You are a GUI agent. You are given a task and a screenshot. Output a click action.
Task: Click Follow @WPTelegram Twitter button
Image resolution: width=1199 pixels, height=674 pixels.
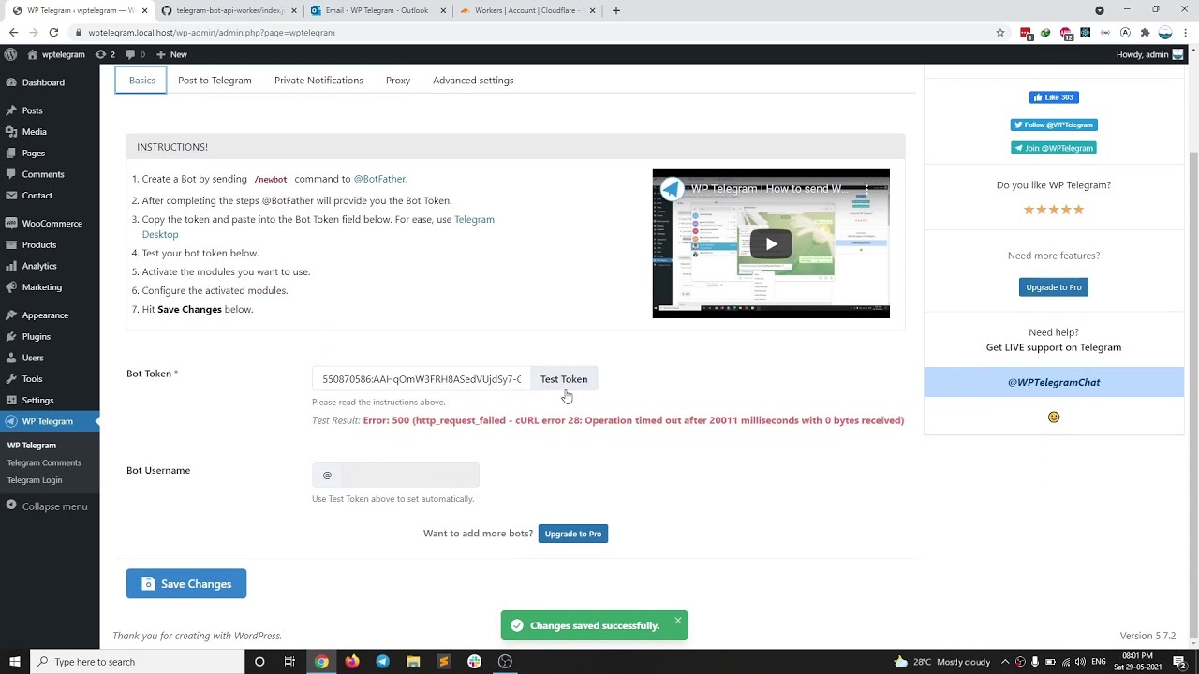(1054, 125)
